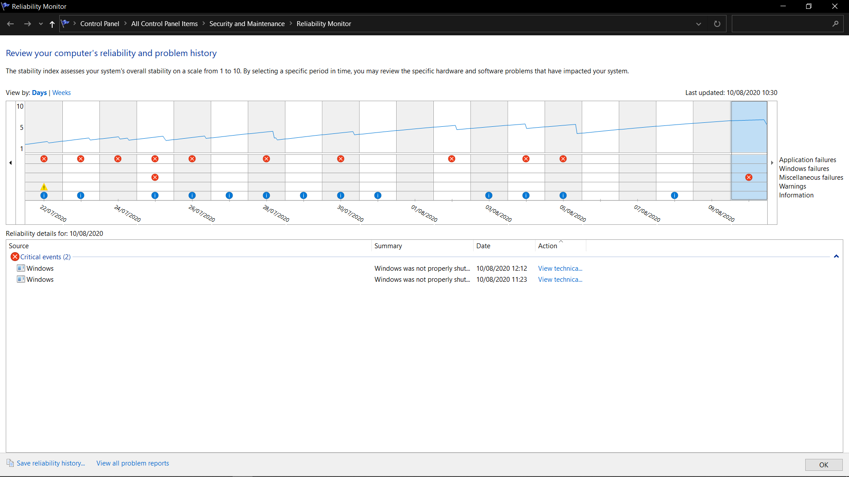Sort the list by the Date column
The height and width of the screenshot is (477, 849).
click(x=504, y=246)
